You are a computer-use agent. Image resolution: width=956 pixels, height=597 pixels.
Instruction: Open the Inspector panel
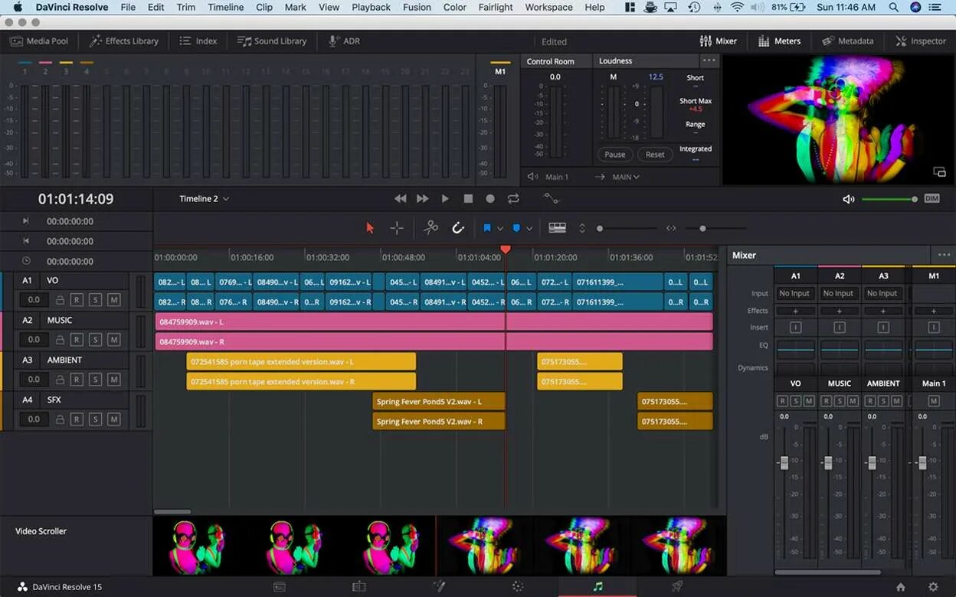(x=920, y=41)
